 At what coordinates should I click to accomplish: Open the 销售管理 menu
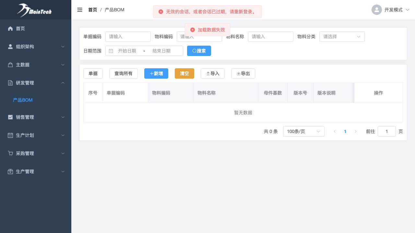click(x=36, y=117)
